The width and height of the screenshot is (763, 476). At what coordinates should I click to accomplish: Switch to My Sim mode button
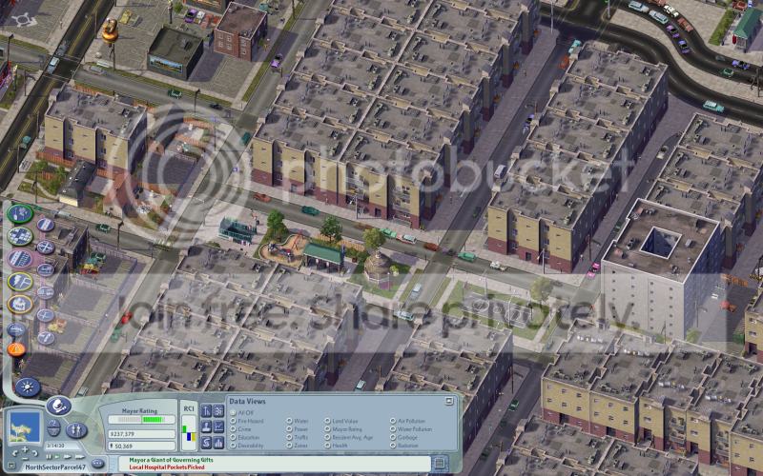pyautogui.click(x=76, y=430)
